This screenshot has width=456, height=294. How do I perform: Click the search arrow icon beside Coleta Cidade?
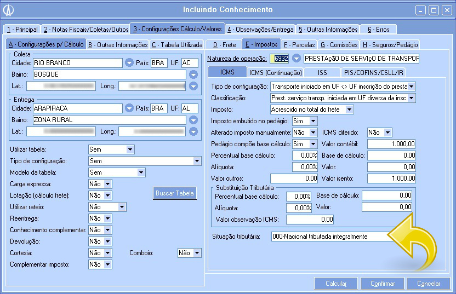129,62
